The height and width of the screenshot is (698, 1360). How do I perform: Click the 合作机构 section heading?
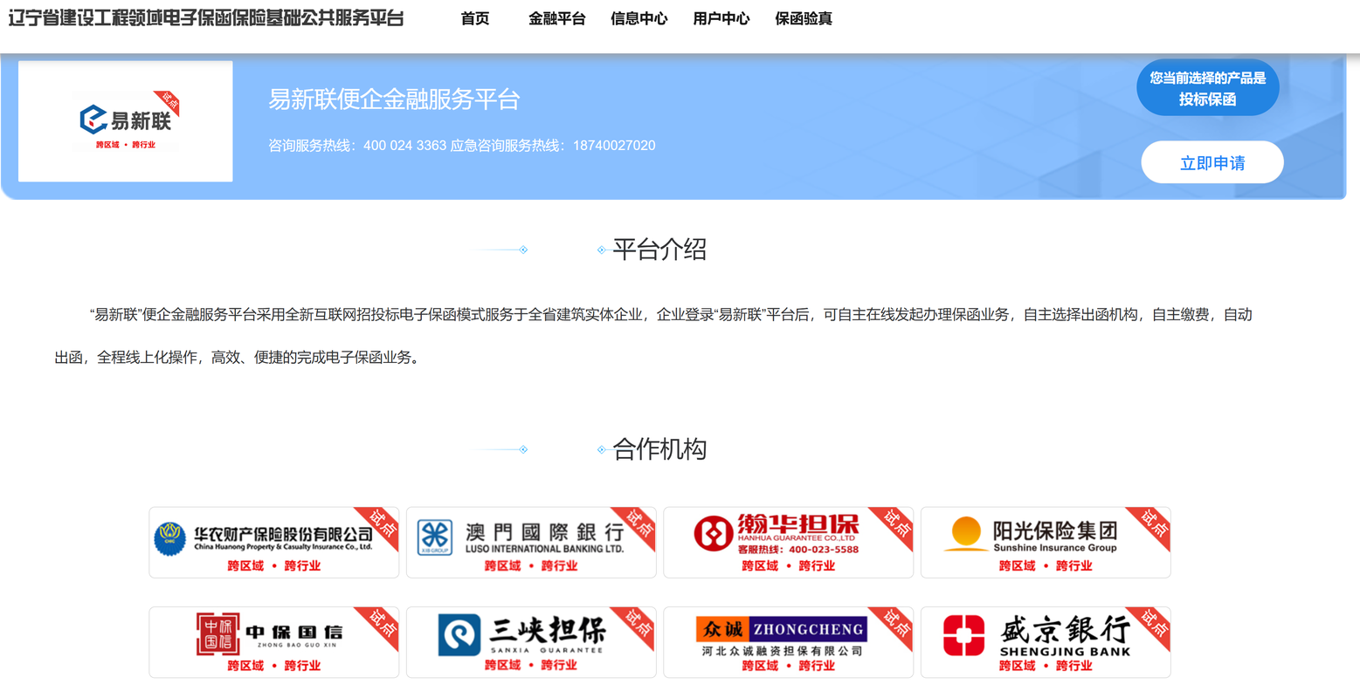(x=659, y=449)
